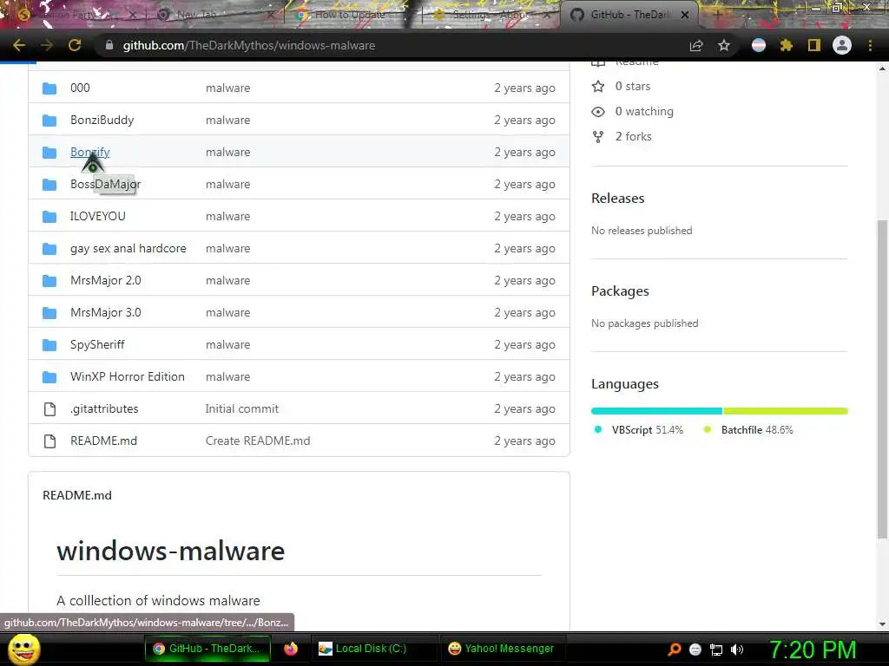Click the browser back arrow

pos(19,45)
